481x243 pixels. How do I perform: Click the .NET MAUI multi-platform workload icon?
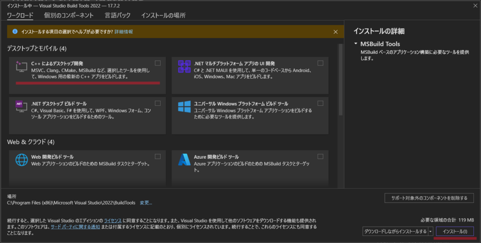click(184, 66)
